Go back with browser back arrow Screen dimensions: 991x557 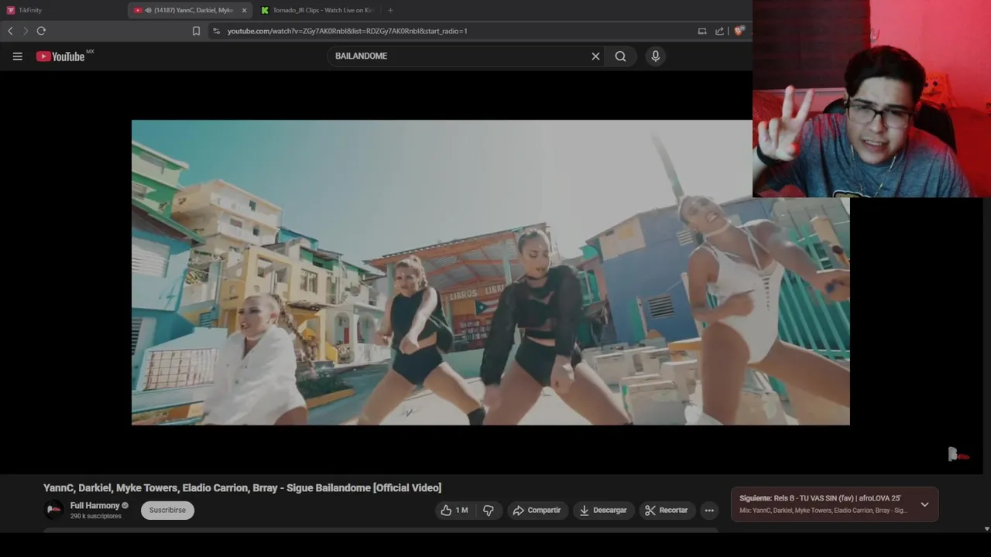tap(10, 31)
